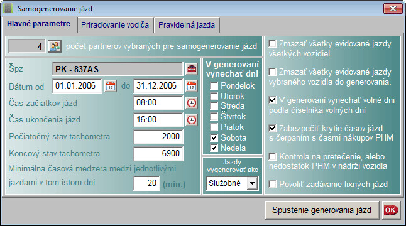Click the Špz field PK - 837AS
The height and width of the screenshot is (226, 406).
pyautogui.click(x=118, y=69)
